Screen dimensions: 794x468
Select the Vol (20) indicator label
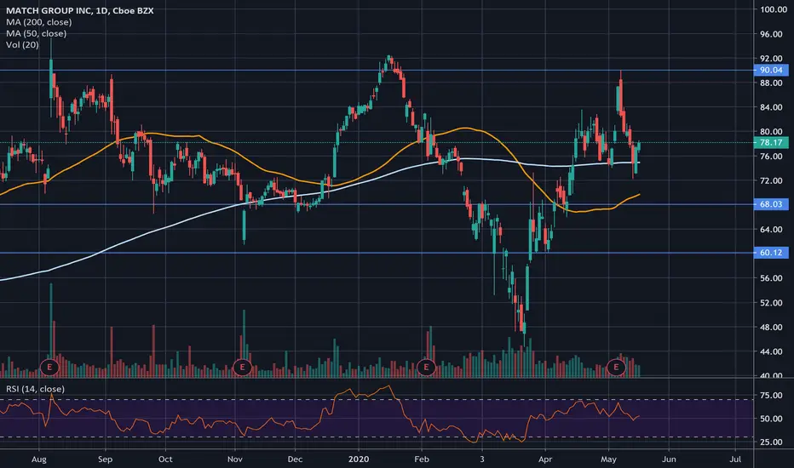(x=22, y=44)
